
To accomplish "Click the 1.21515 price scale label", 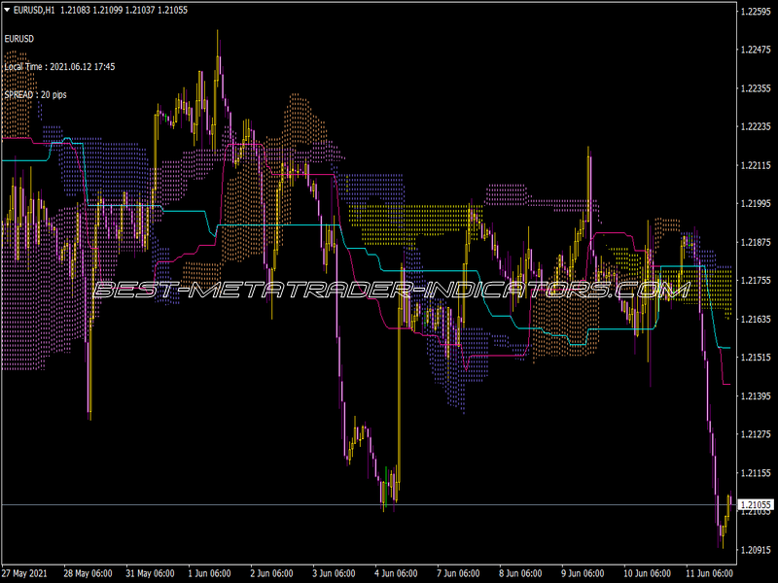I will (756, 357).
